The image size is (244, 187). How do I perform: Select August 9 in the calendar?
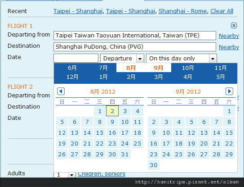pyautogui.click(x=112, y=122)
